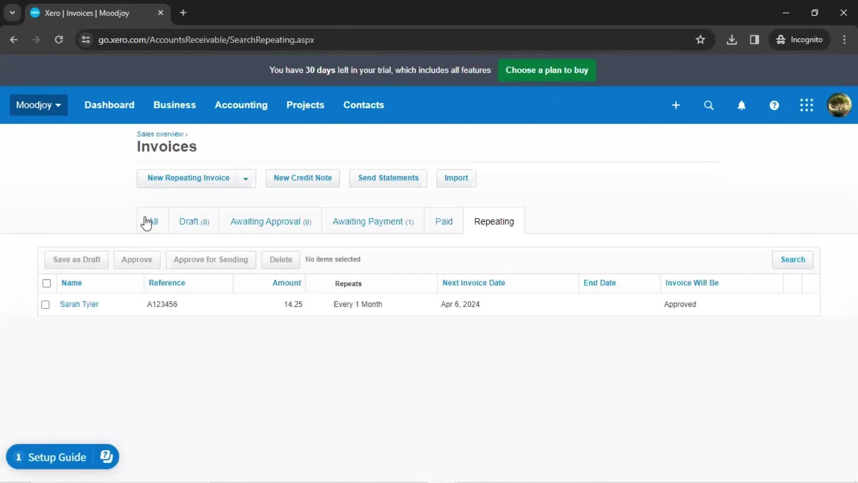Click Choose a plan to buy

(547, 70)
